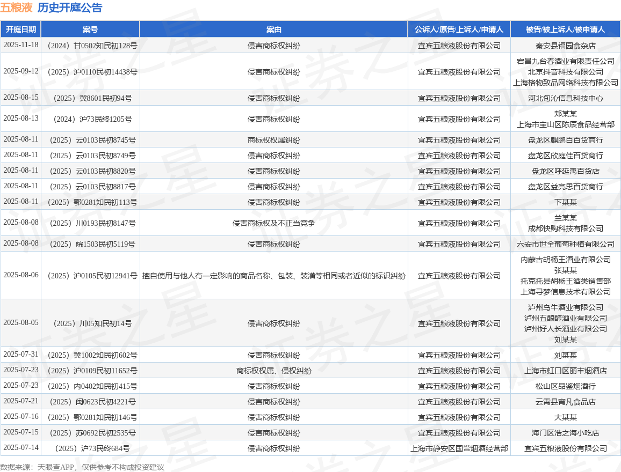Screen dimensions: 621x472
Task: Click the 擅自使用与他人有一定影响的商品名称 cause cell
Action: 273,276
